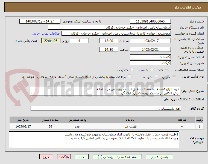
Task: Click the بازگشت back button
Action: pos(64,157)
